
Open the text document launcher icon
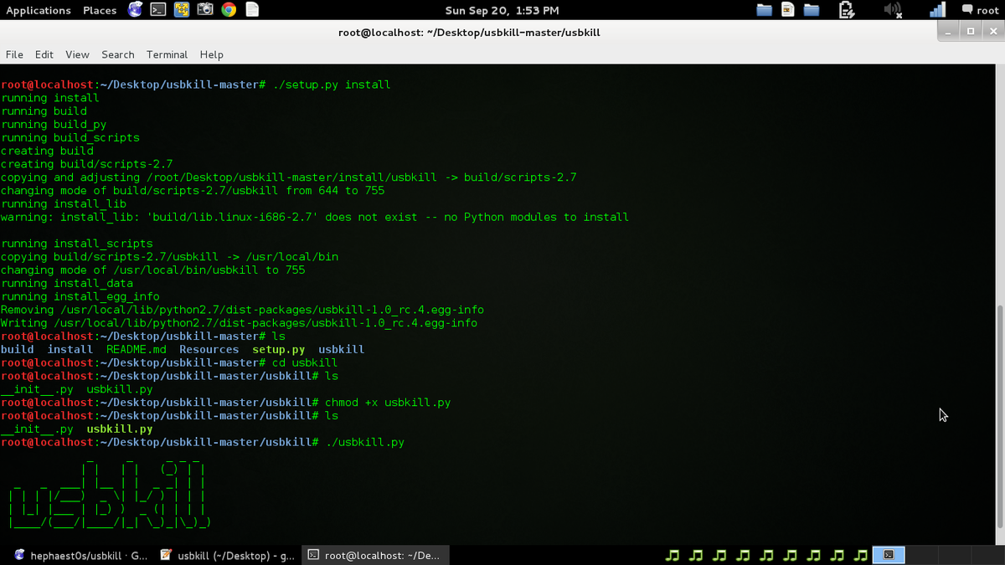coord(251,10)
